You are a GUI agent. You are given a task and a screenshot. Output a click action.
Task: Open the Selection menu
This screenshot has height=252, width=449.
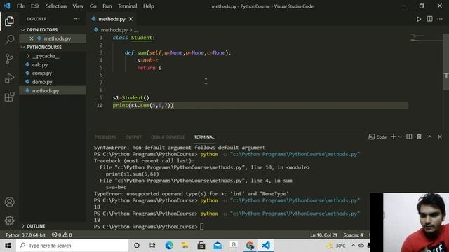pos(56,6)
